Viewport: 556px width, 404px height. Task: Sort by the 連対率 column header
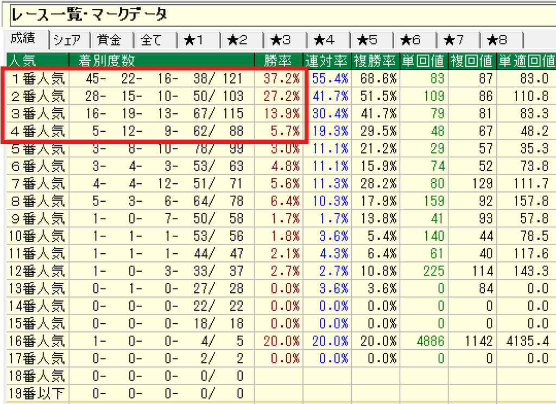(327, 60)
